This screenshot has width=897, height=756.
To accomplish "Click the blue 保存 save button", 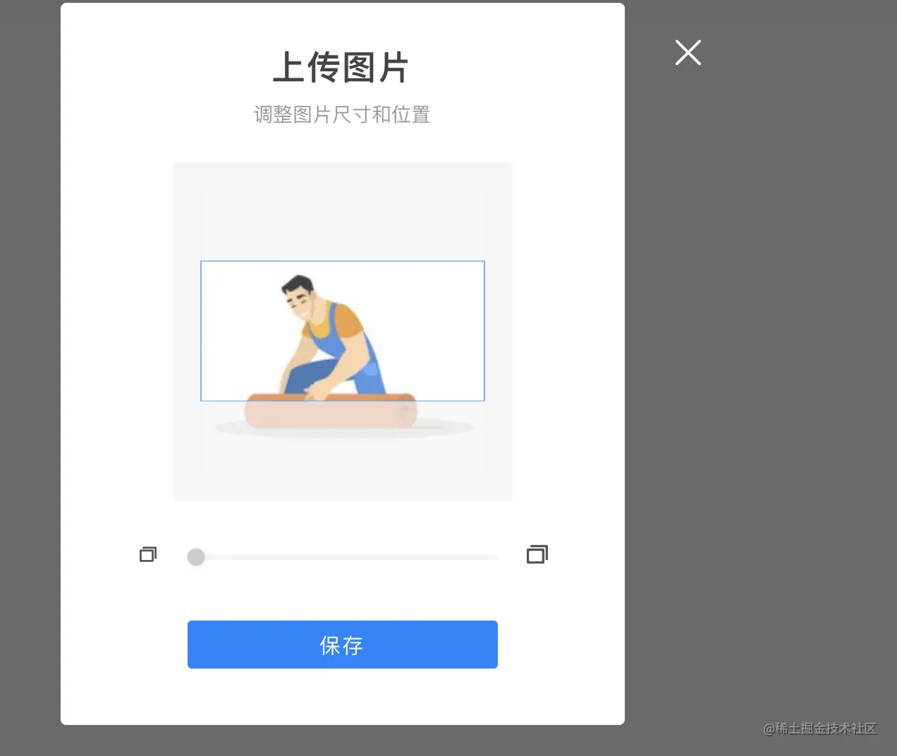I will coord(343,645).
